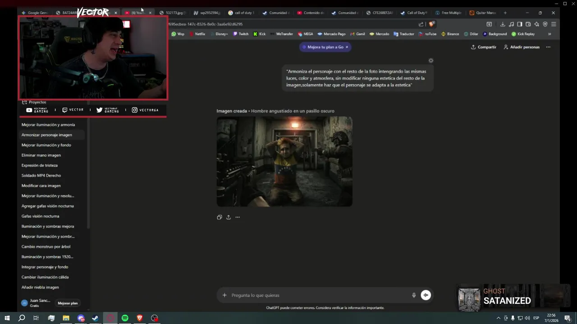Click the Mejorar plan button in the sidebar
The width and height of the screenshot is (577, 324).
(68, 303)
